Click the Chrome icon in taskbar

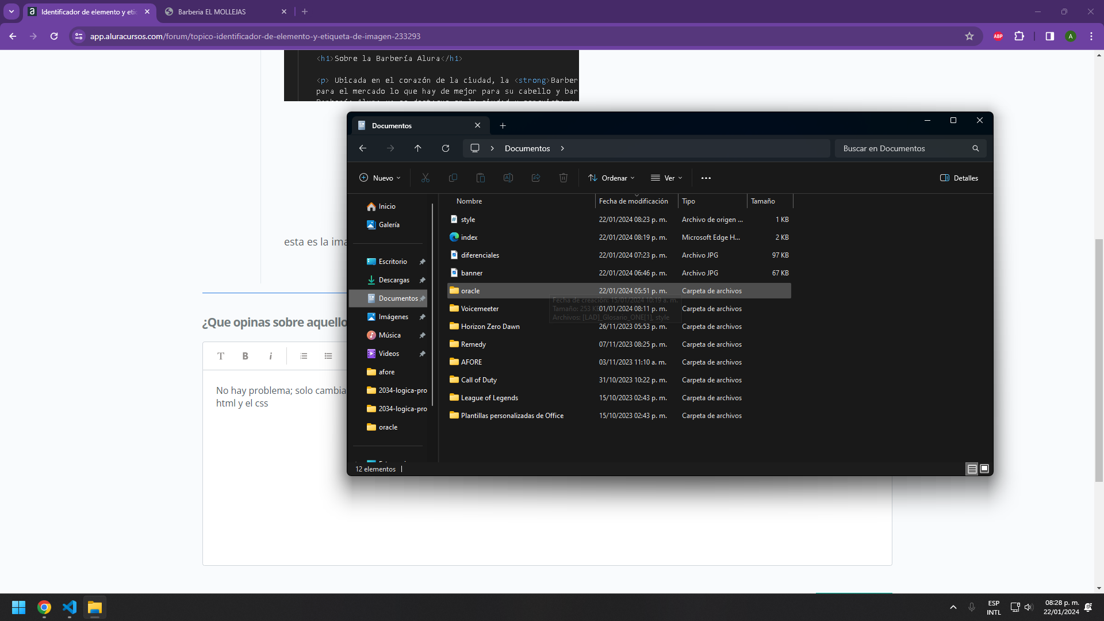tap(44, 607)
